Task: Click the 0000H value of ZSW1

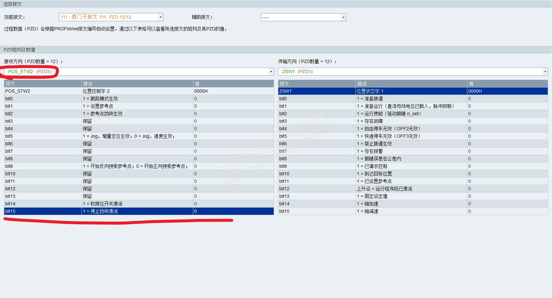Action: point(475,91)
